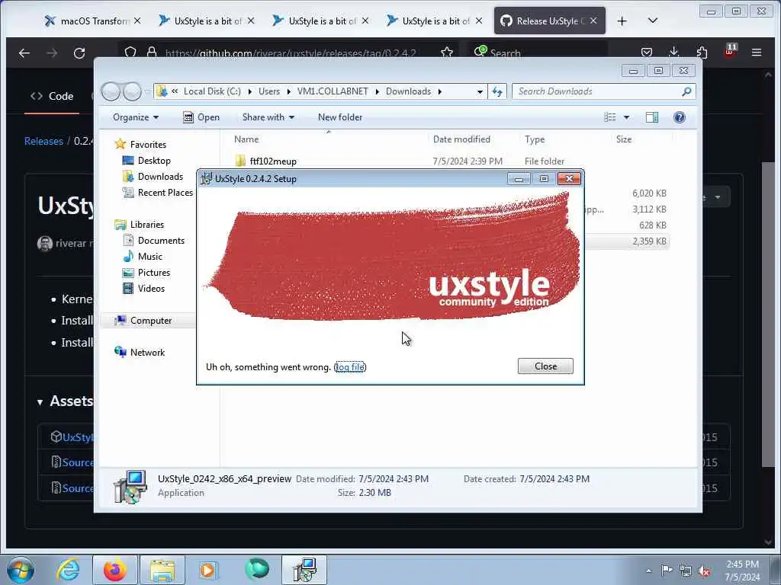Open the change view dropdown arrow
Image resolution: width=781 pixels, height=585 pixels.
point(627,117)
